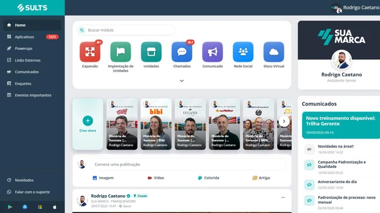The width and height of the screenshot is (380, 213).
Task: Click the 1321 badge on Aplicativos
Action: 52,37
